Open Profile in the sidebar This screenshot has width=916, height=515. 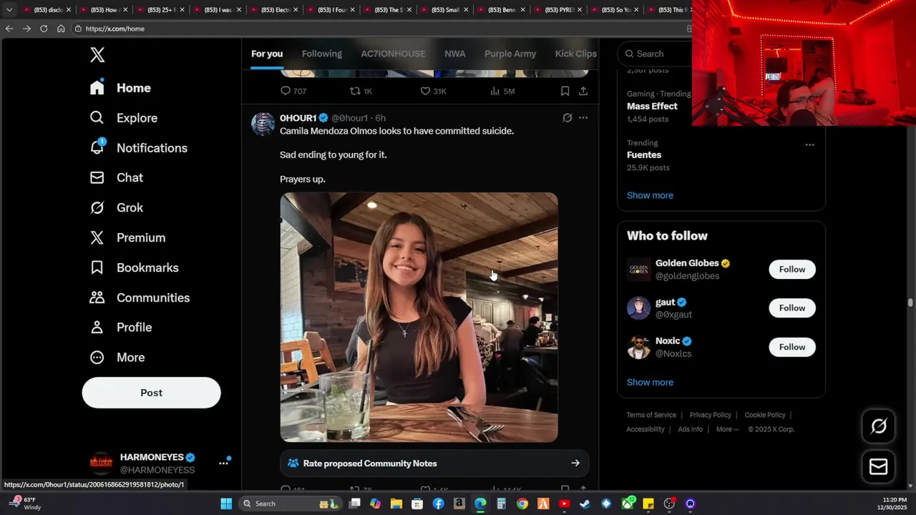(x=120, y=327)
